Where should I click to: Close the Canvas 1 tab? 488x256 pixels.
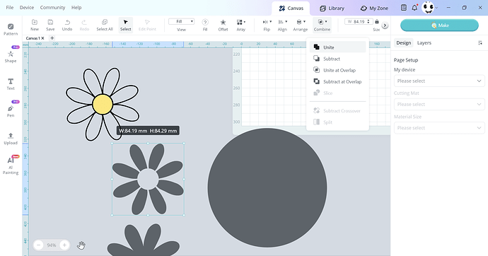click(x=42, y=38)
